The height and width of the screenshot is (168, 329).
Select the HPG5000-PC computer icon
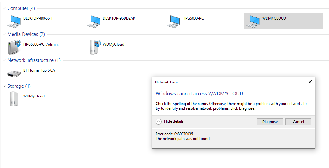pyautogui.click(x=173, y=22)
